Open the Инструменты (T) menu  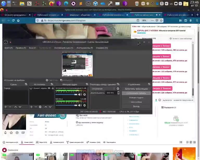pos(84,48)
